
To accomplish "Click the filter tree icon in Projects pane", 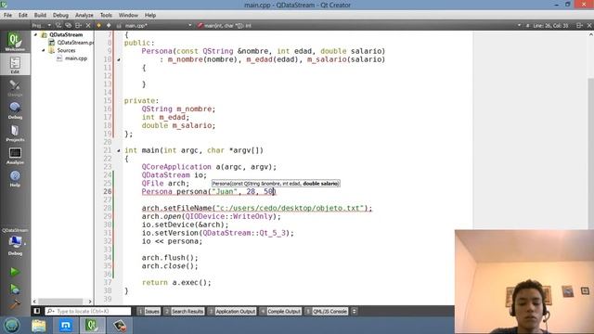I will [x=58, y=25].
